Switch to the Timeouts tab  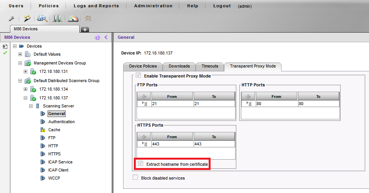210,66
